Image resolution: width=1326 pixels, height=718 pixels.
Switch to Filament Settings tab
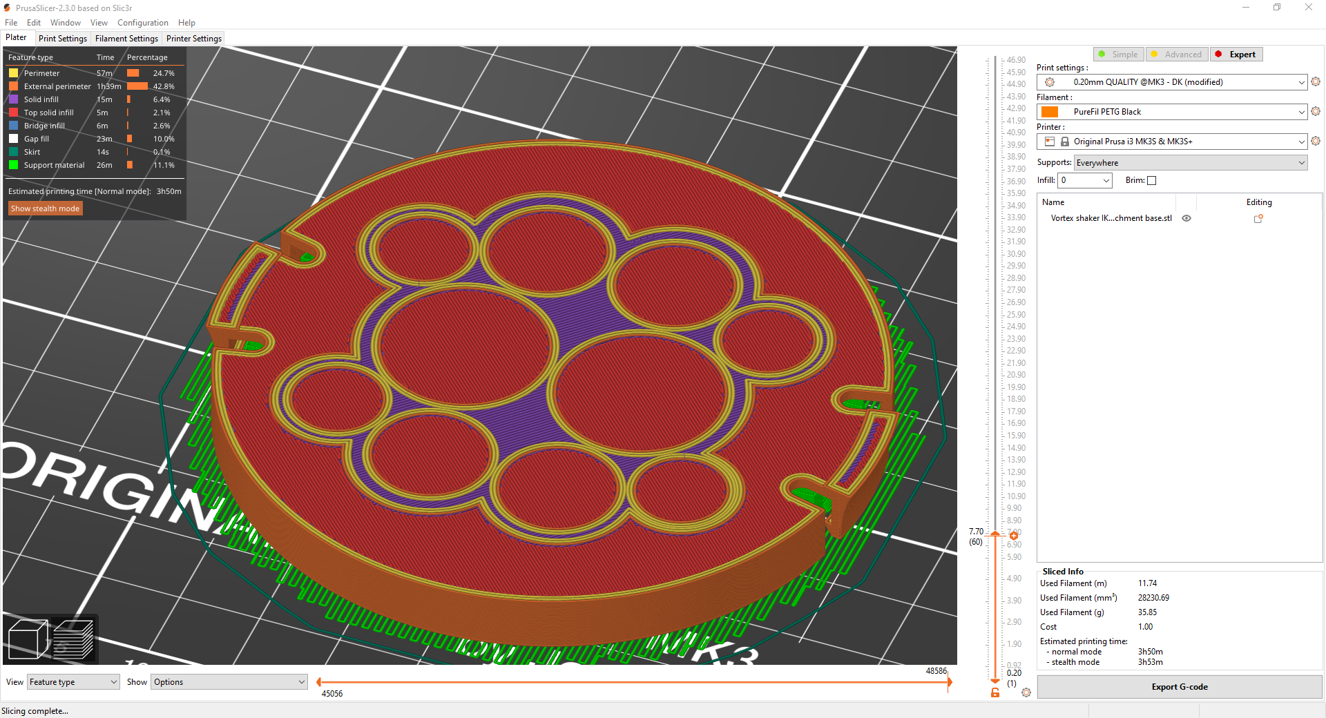click(x=126, y=39)
